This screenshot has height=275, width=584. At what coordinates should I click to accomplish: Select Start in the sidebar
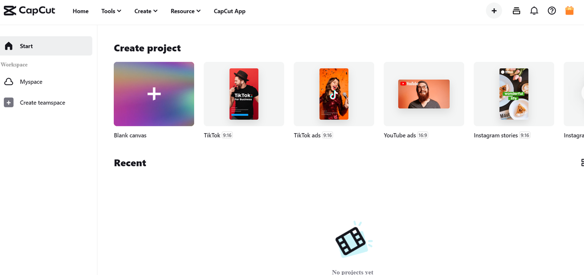[x=46, y=46]
